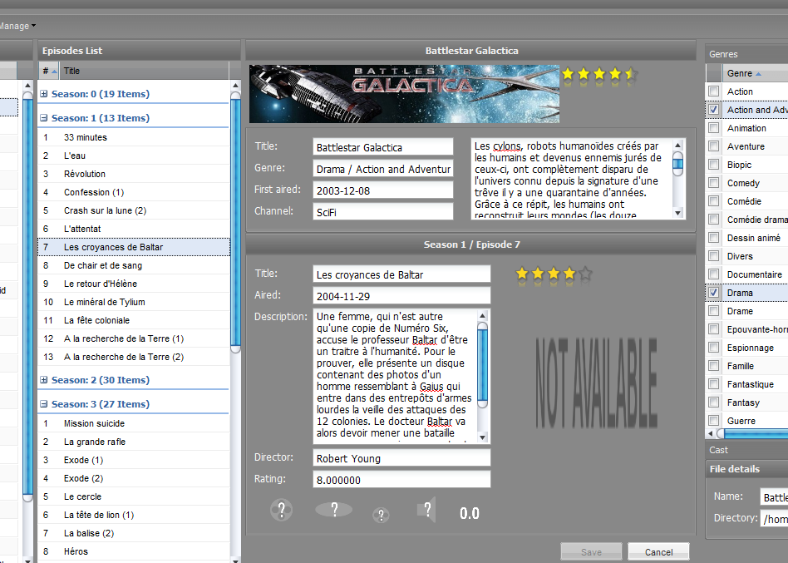Expand the Season 0 group

tap(44, 94)
